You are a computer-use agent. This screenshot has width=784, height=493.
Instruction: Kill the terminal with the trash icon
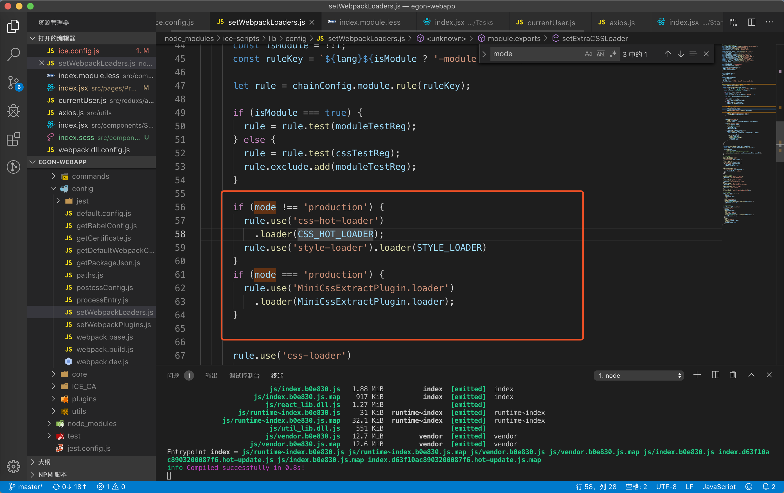(x=733, y=375)
